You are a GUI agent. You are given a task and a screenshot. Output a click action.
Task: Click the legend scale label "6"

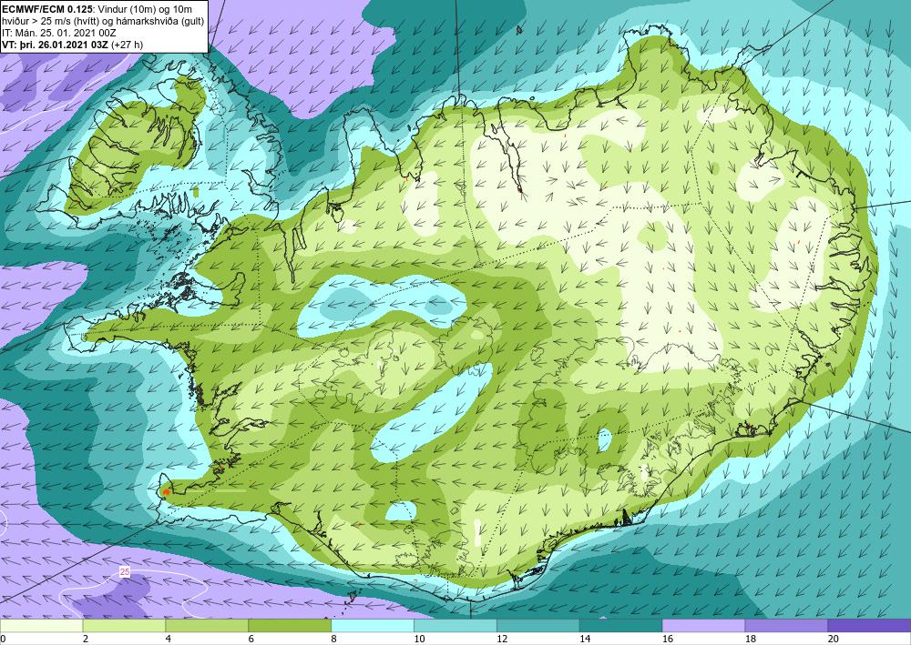point(251,639)
